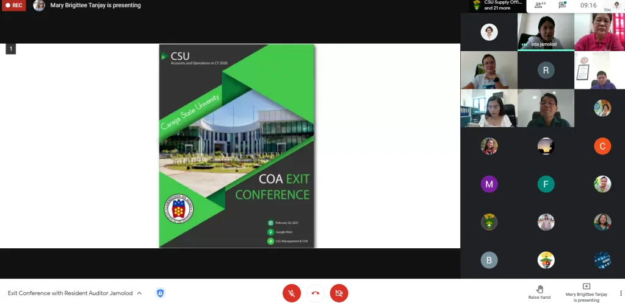Click the red hang-up call button
Screen dimensions: 625x303
coord(315,293)
